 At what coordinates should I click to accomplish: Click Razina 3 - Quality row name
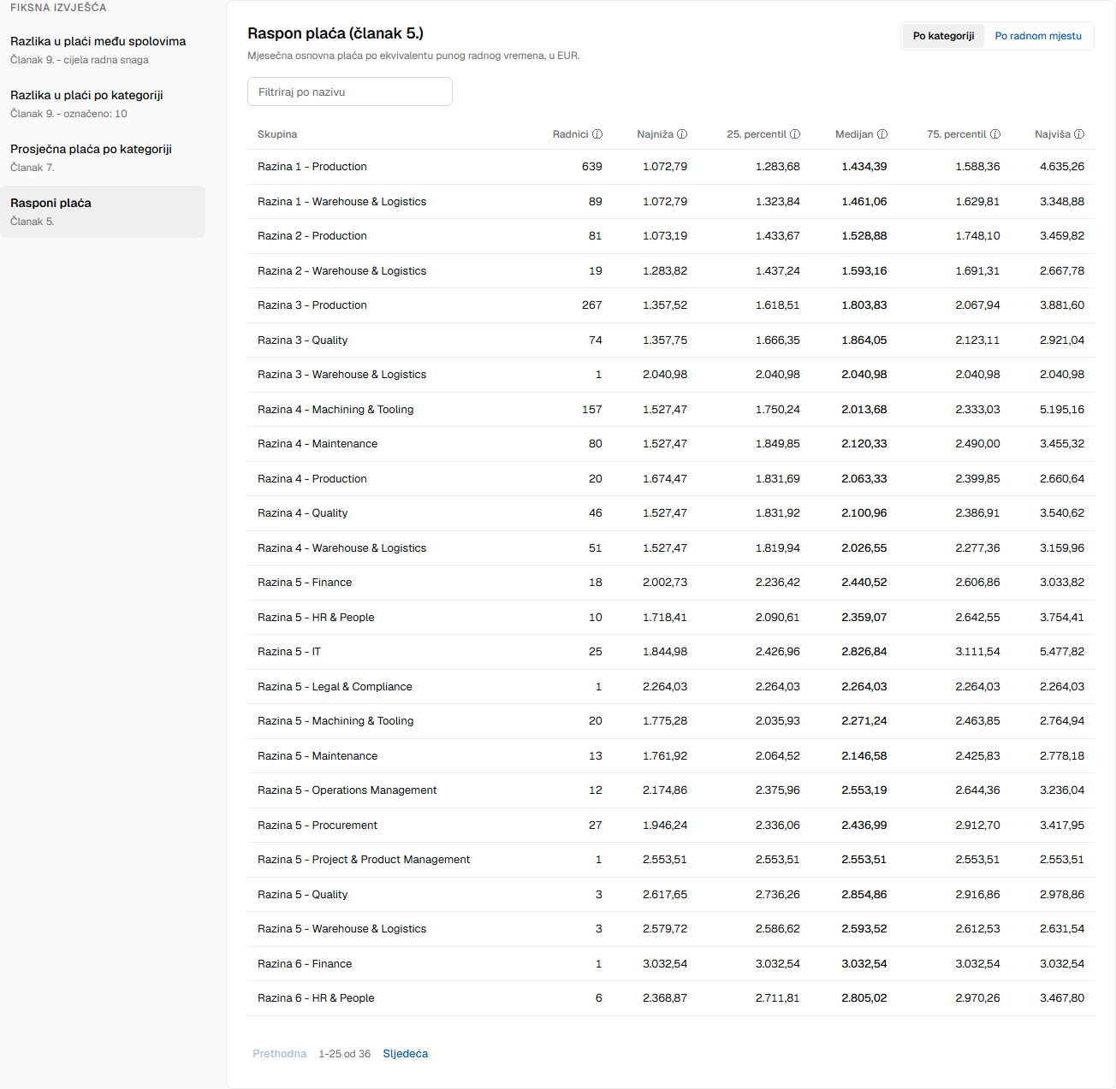coord(302,340)
